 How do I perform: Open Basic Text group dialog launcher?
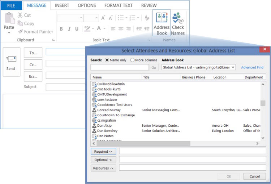click(149, 40)
